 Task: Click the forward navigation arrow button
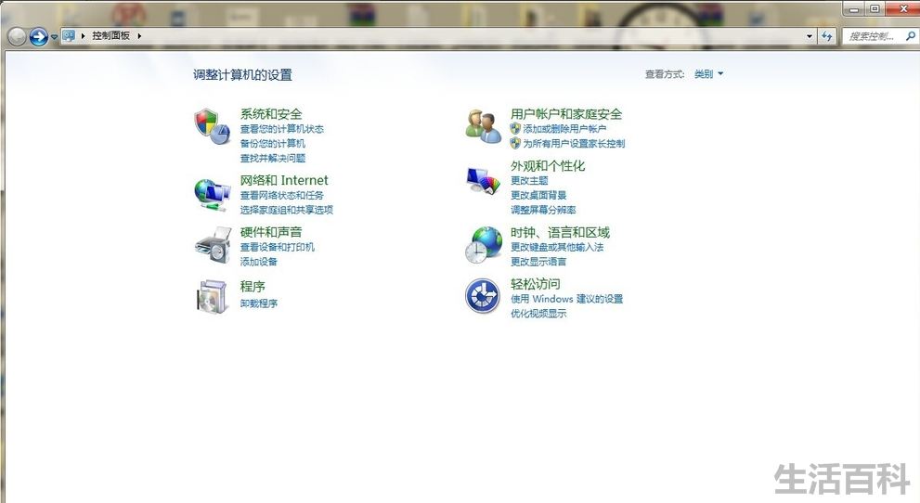(39, 37)
